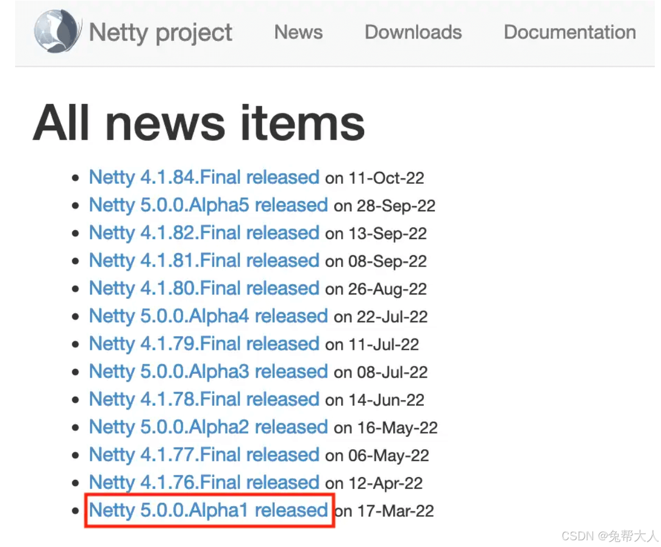Go to the Downloads menu item
The height and width of the screenshot is (547, 661).
tap(413, 32)
